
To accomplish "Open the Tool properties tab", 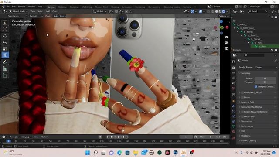I will pos(234,61).
